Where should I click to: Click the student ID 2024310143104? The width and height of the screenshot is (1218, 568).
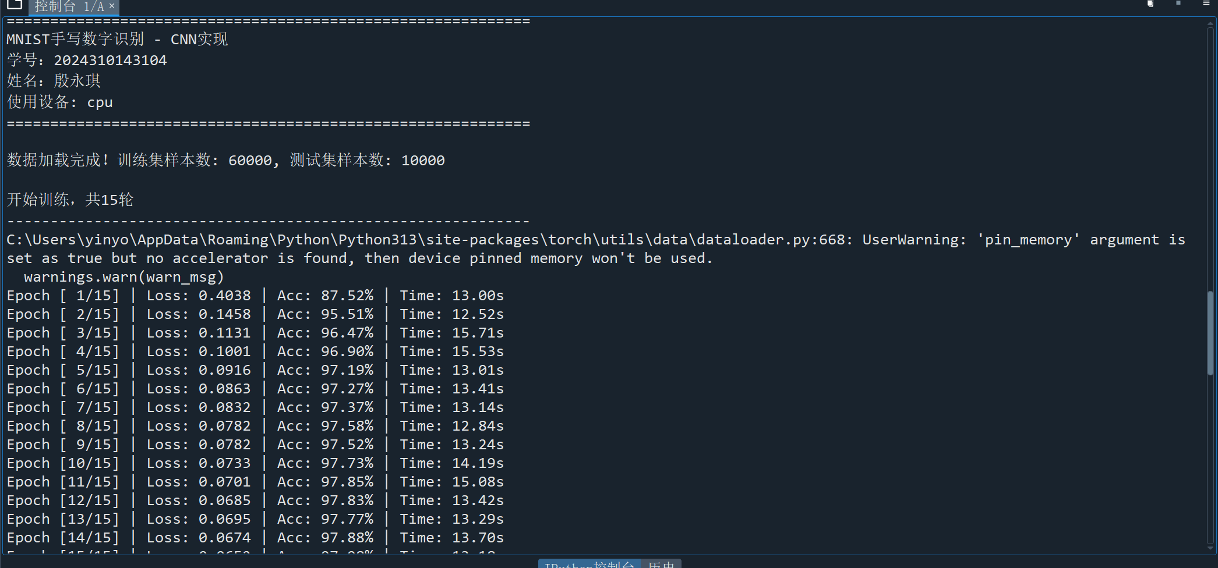click(x=110, y=61)
